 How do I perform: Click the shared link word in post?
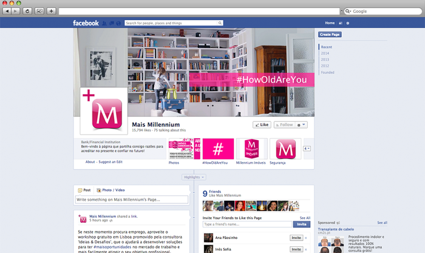click(x=134, y=216)
